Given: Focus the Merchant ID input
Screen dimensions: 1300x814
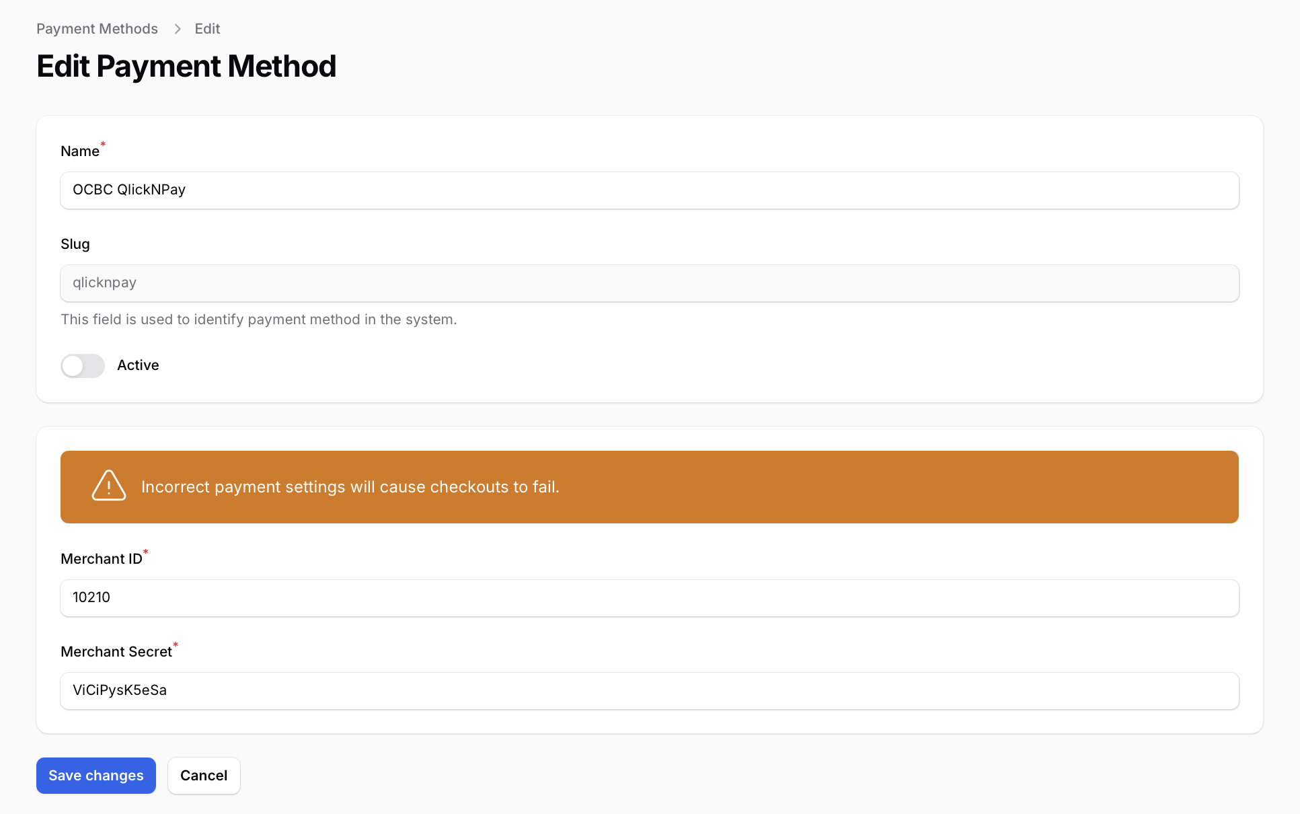Looking at the screenshot, I should click(649, 598).
